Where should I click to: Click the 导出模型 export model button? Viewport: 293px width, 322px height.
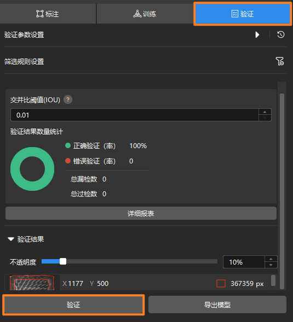[x=217, y=305]
